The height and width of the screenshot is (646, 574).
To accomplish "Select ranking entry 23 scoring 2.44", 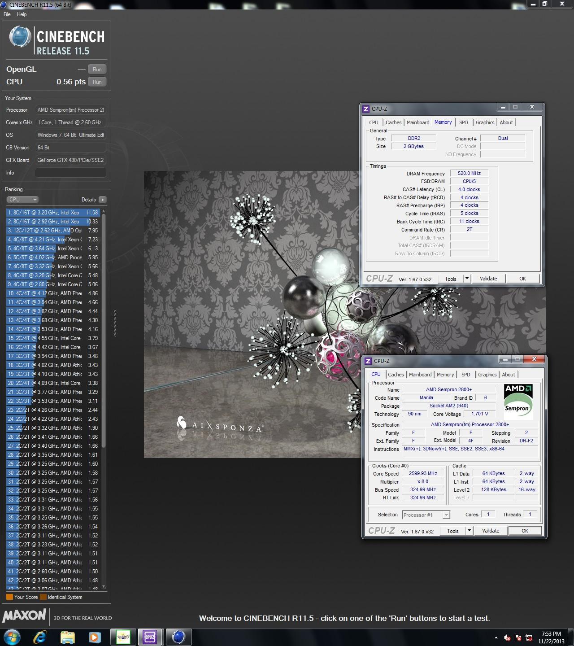I will [53, 410].
